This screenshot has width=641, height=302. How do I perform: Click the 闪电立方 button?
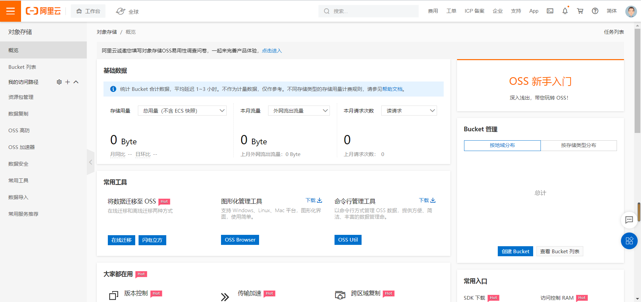[152, 240]
